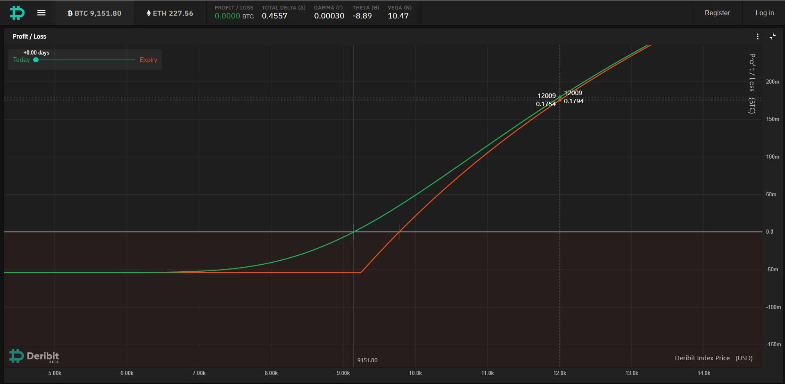The height and width of the screenshot is (384, 785).
Task: Click the green marker at 12009 0.1794
Action: tap(560, 97)
